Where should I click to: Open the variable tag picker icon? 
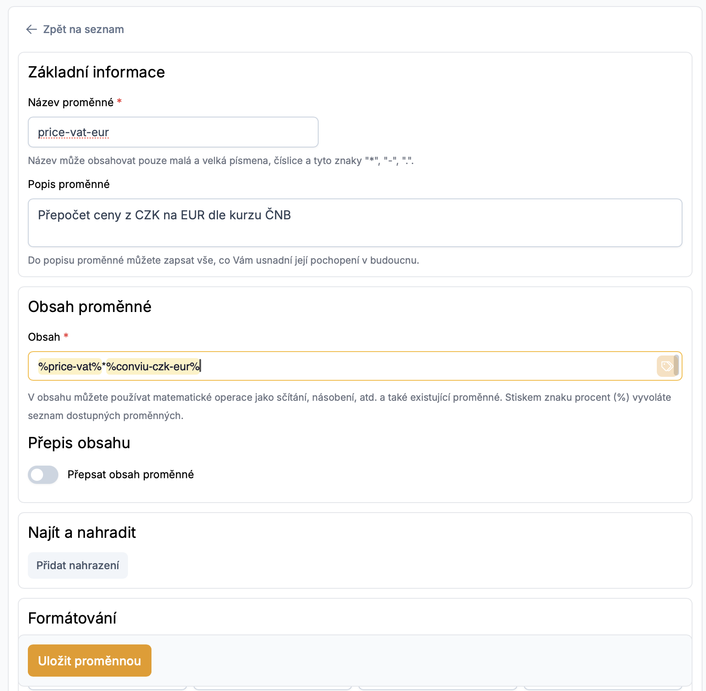point(666,366)
